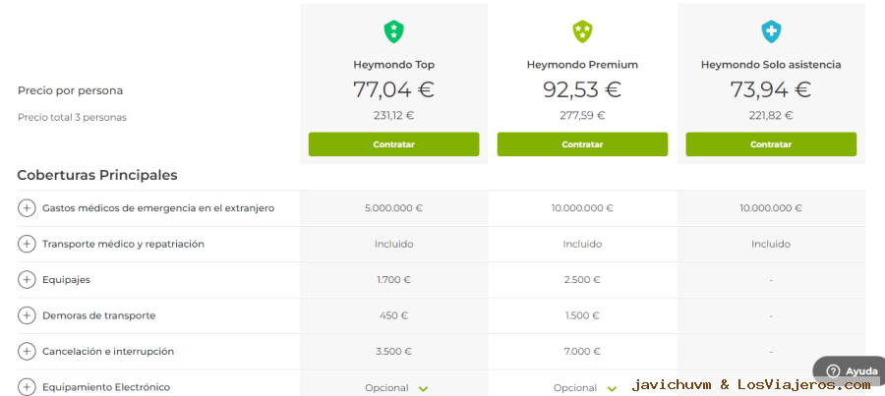This screenshot has height=396, width=885.
Task: Expand Cancelación e interrupción plus icon
Action: click(26, 352)
